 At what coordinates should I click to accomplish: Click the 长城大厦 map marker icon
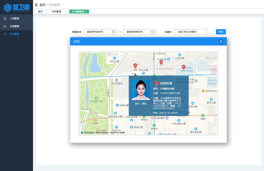click(x=180, y=55)
